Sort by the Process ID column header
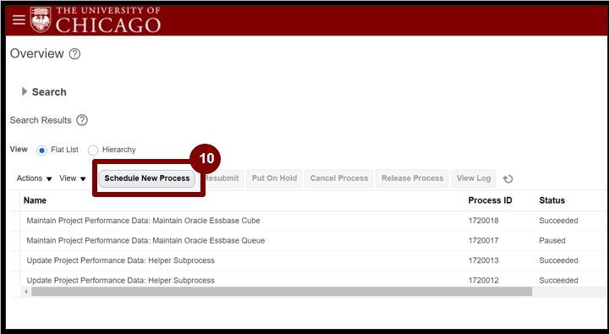 (x=490, y=200)
